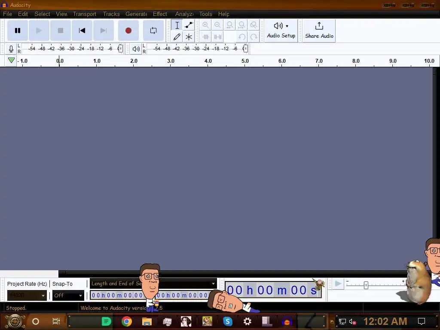
Task: Open the View menu
Action: tap(61, 14)
